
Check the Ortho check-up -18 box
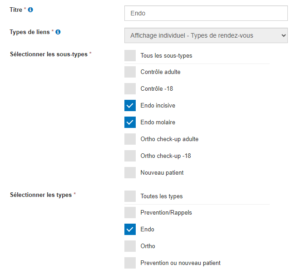[x=130, y=156]
